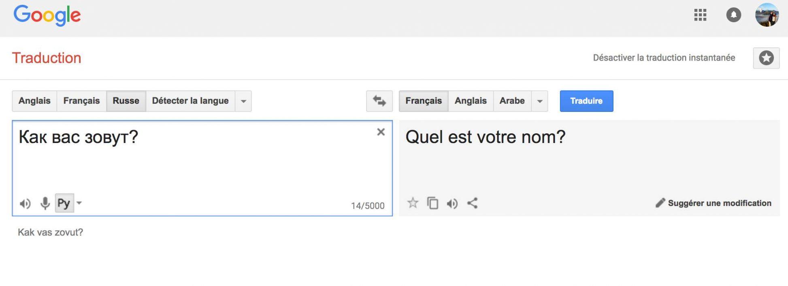Open the Cyrillic keyboard input tool
The image size is (788, 286).
[64, 203]
